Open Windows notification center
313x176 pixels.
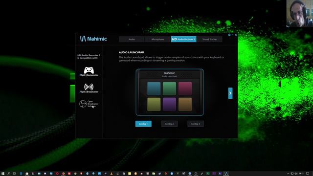coord(308,174)
